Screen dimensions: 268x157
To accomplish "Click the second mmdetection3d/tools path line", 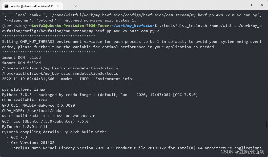I will [x=60, y=73].
